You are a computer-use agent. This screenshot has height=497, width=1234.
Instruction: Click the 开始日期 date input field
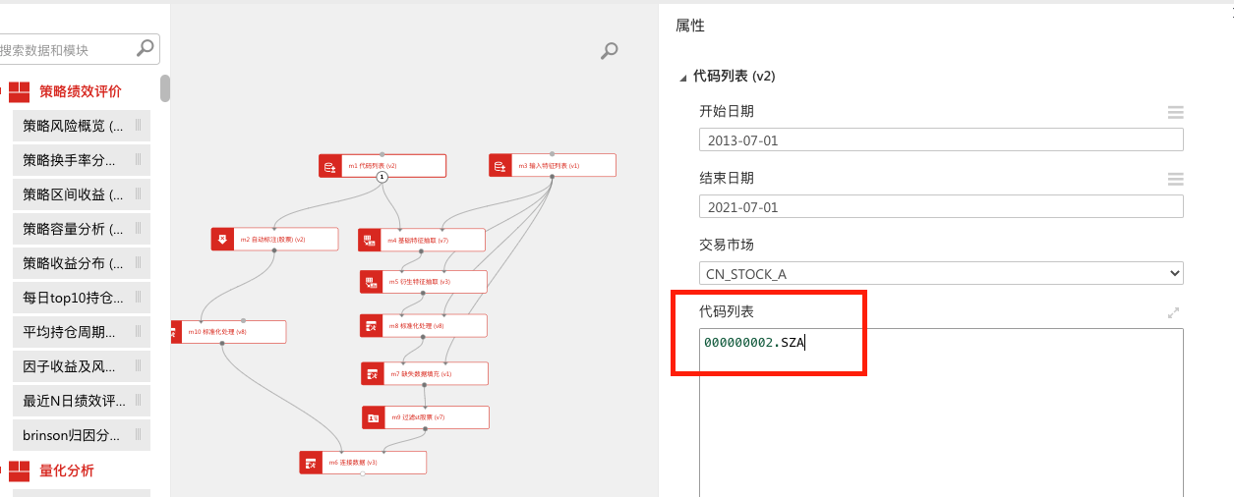point(941,140)
